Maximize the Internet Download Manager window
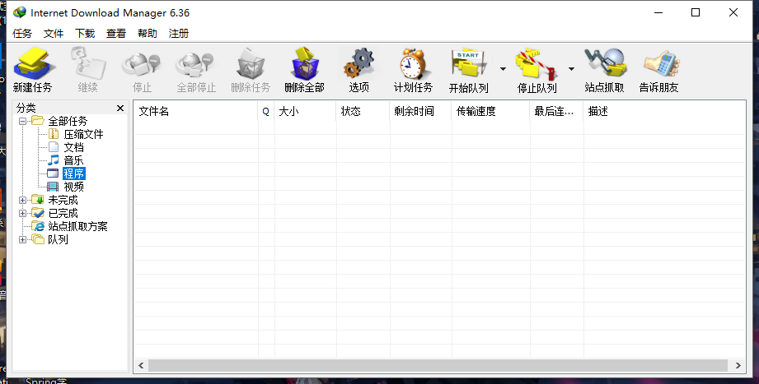The image size is (759, 384). click(x=696, y=12)
